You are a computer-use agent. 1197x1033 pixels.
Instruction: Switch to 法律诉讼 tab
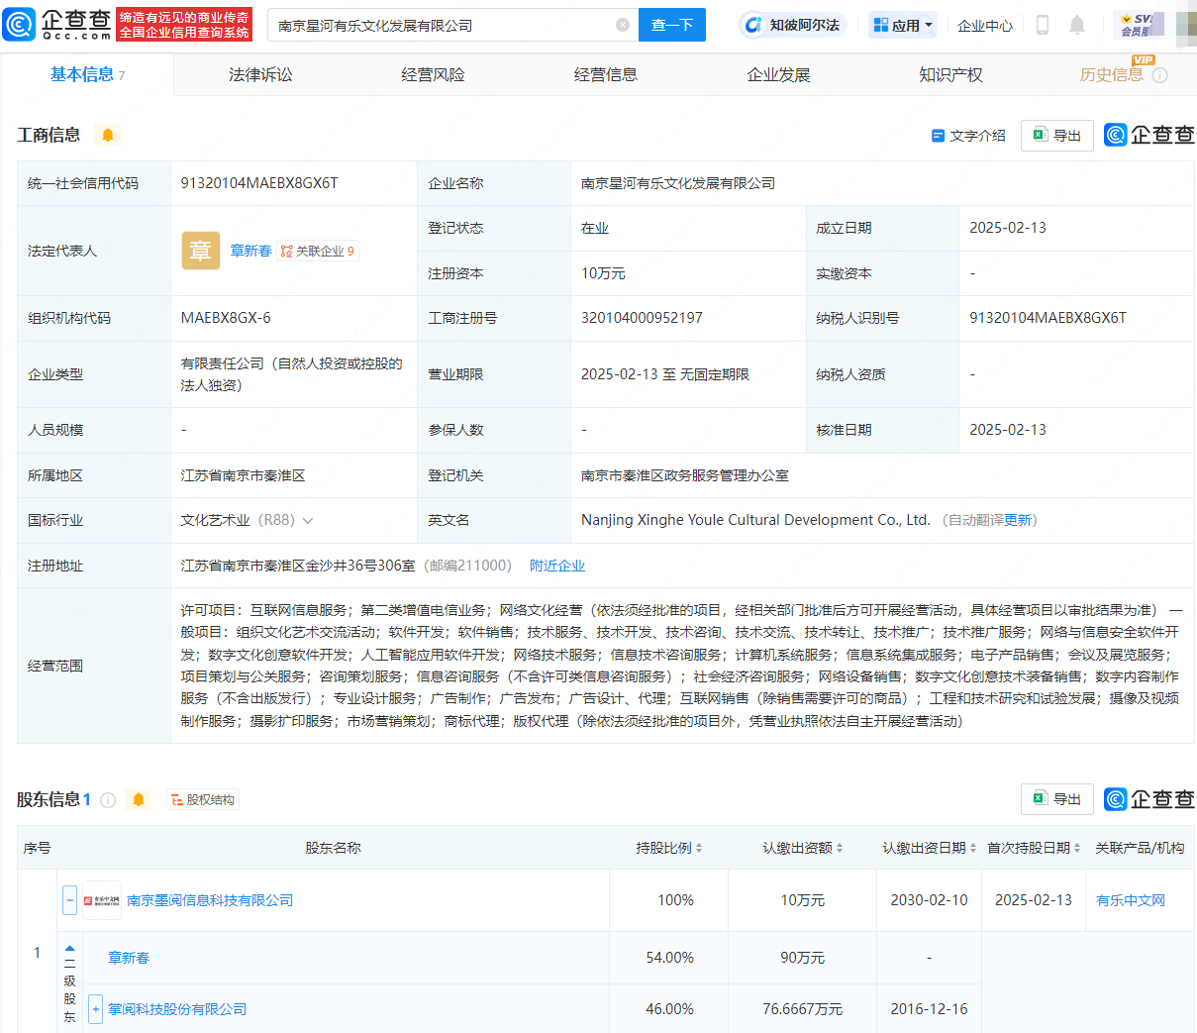tap(260, 75)
